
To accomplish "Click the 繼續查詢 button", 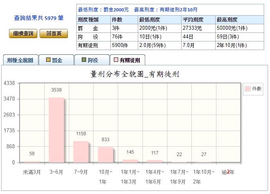I will [23, 34].
